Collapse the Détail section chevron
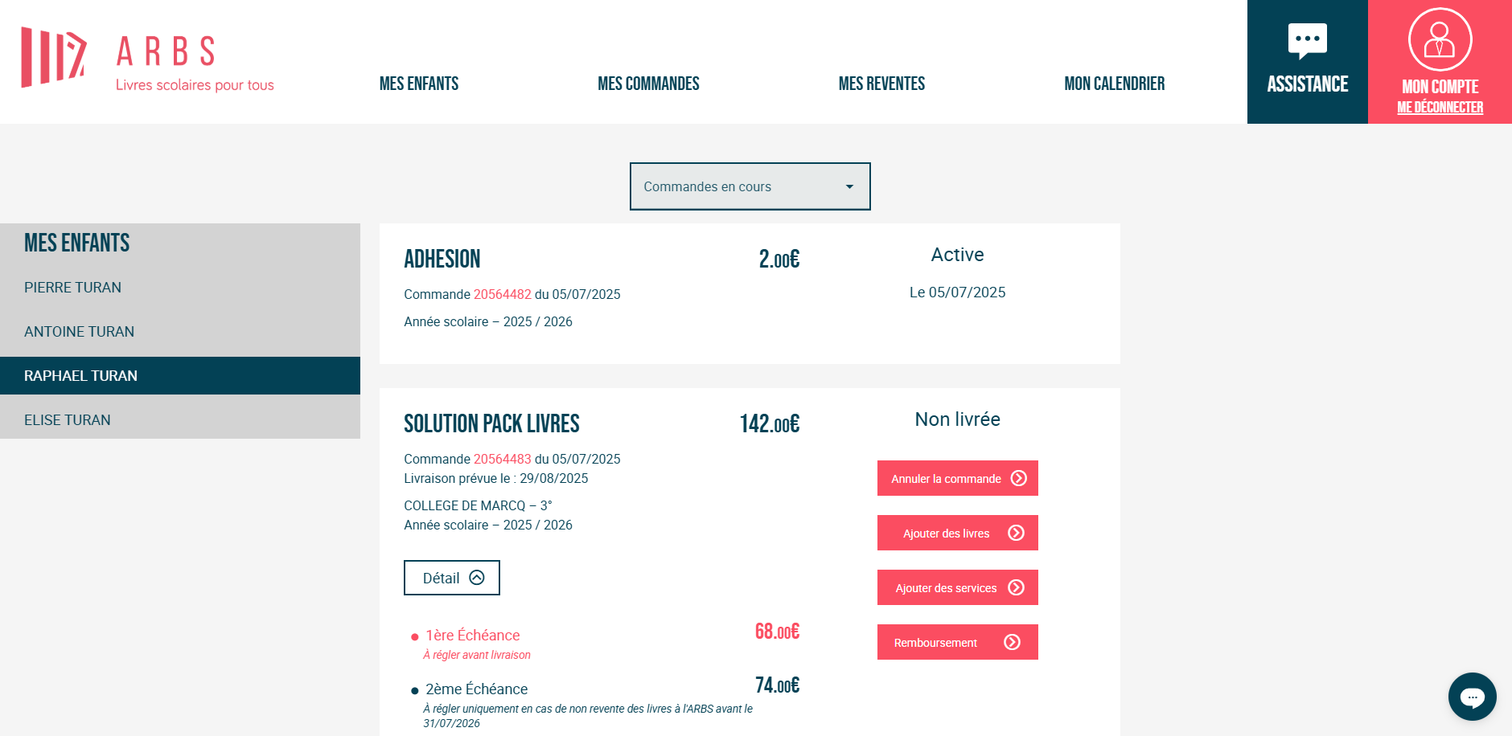 tap(477, 578)
